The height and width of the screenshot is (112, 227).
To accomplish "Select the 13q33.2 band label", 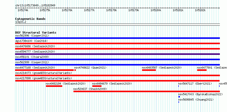I will (x=21, y=22).
